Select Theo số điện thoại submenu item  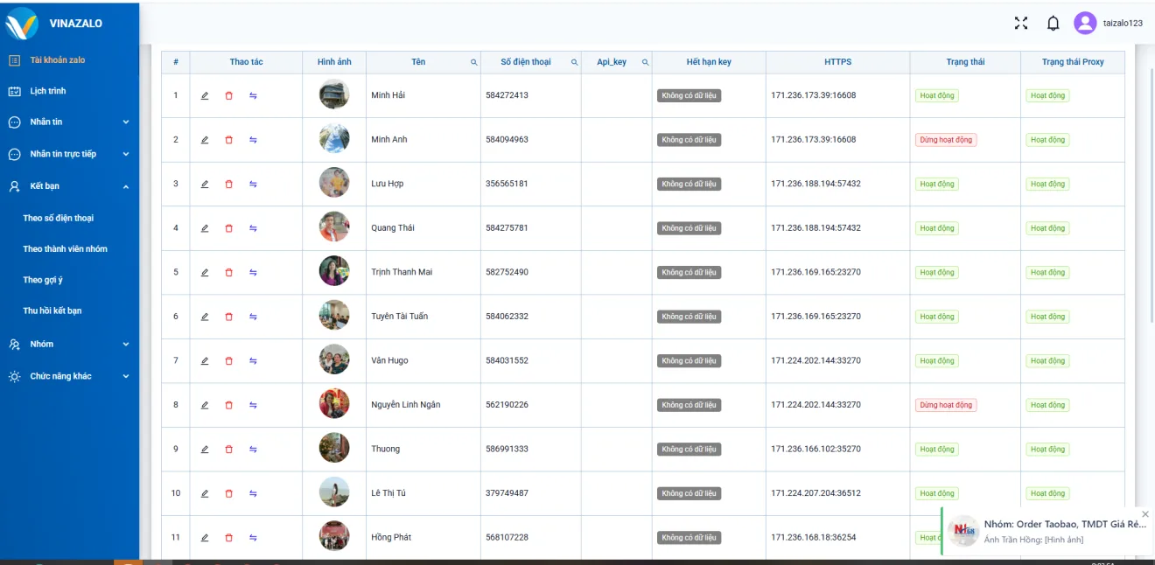tap(59, 219)
